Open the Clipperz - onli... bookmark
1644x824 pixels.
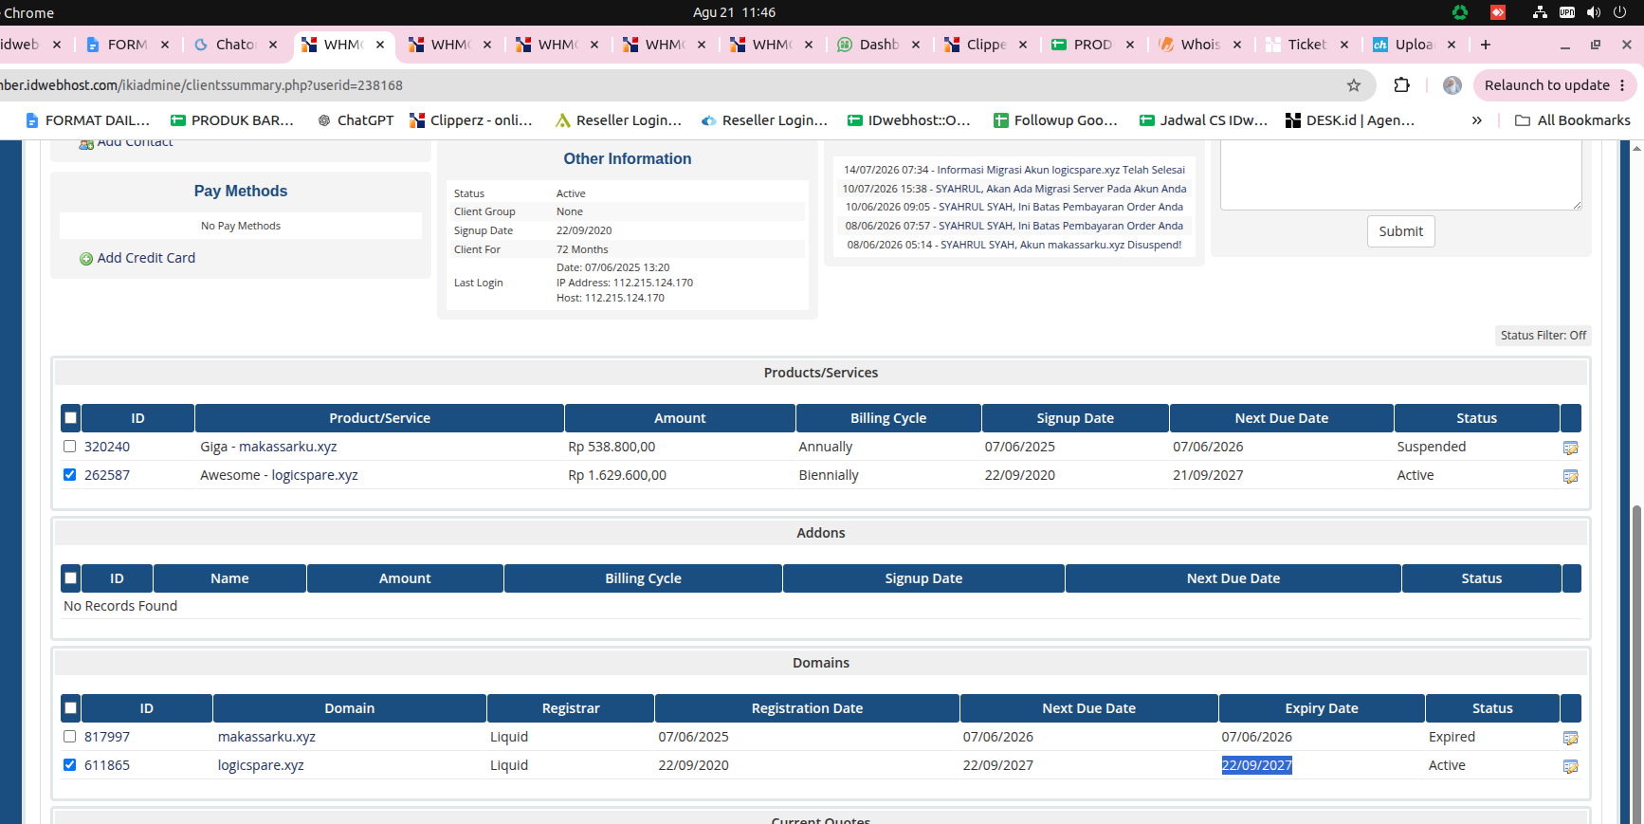click(471, 120)
